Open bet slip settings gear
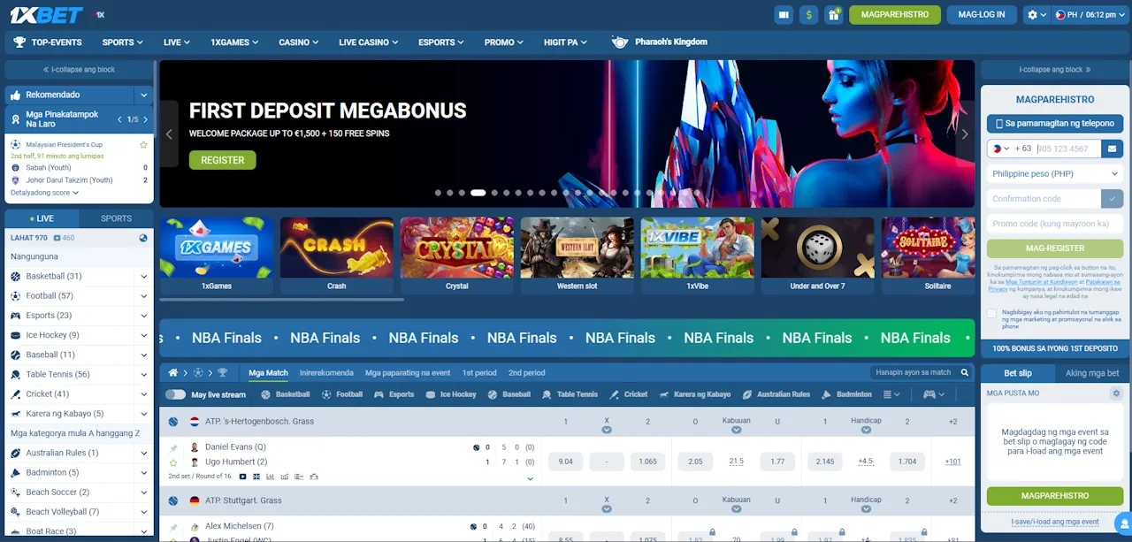This screenshot has width=1132, height=542. click(x=1116, y=393)
